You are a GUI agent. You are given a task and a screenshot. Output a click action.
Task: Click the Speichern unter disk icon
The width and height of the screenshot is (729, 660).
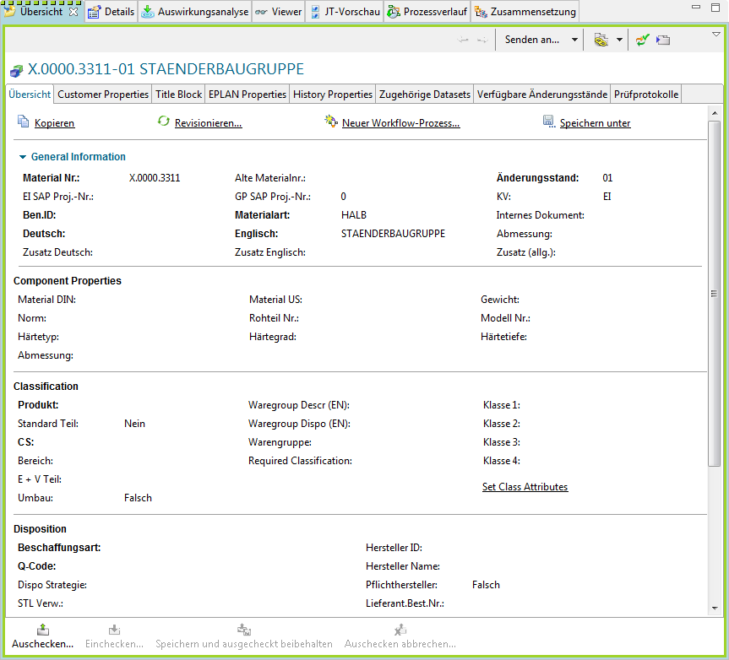[x=548, y=122]
